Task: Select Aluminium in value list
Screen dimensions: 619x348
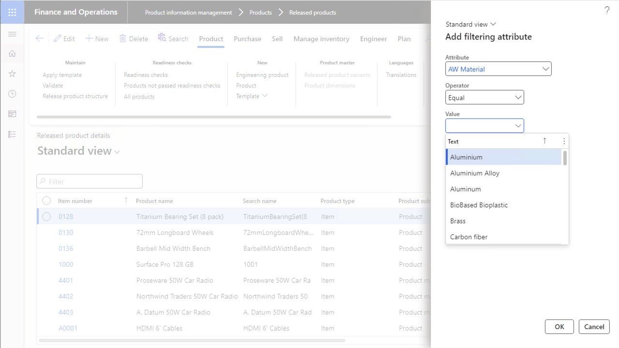Action: (x=504, y=157)
